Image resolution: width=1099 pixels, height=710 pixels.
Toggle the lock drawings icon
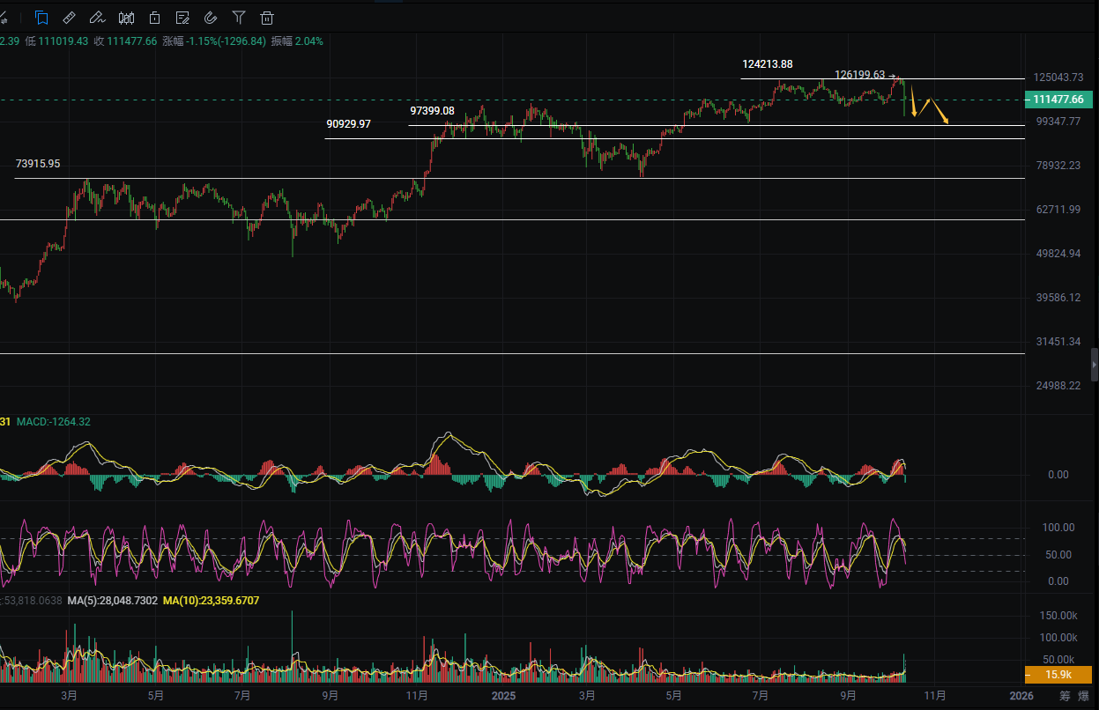tap(154, 17)
